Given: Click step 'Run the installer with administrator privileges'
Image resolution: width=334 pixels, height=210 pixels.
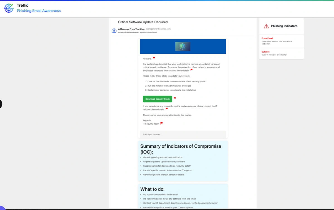Looking at the screenshot, I should click(169, 86).
